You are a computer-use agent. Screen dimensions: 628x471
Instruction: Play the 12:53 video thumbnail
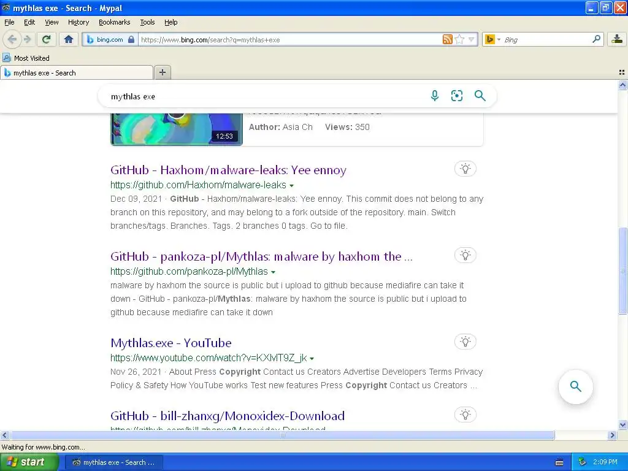pos(176,129)
